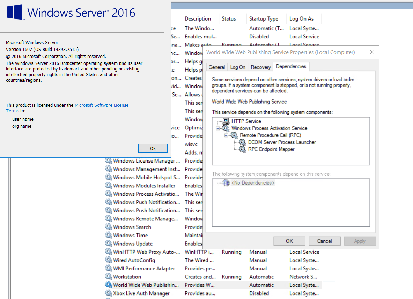
Task: Click the 'Provides pe...' description of WMI Performance Adapter
Action: click(200, 268)
